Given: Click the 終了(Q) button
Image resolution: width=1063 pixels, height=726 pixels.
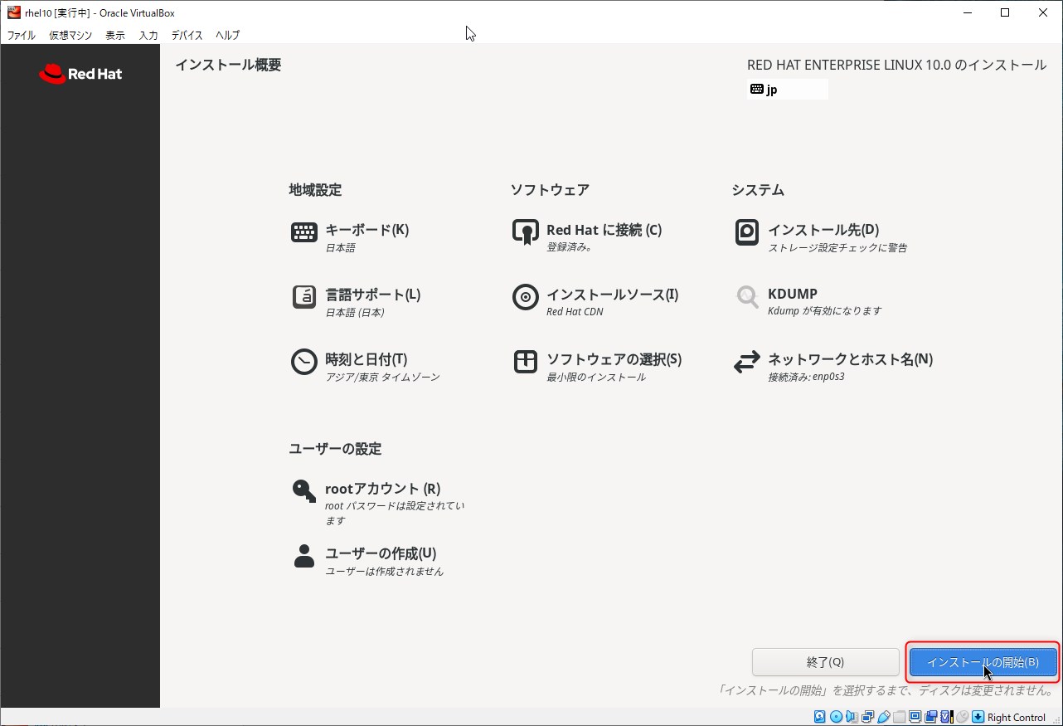Looking at the screenshot, I should [x=825, y=662].
